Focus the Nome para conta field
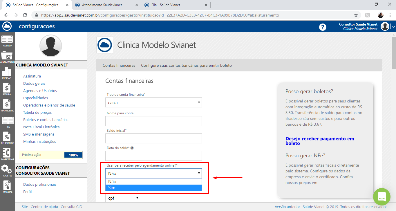The height and width of the screenshot is (211, 396). 153,121
